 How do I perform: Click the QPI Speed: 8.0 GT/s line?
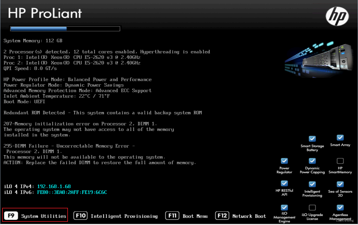(x=30, y=68)
